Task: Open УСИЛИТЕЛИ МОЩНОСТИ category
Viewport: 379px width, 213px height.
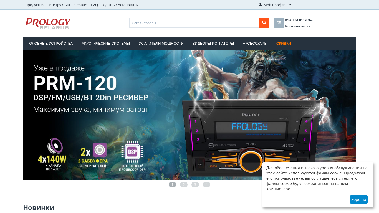Action: click(161, 44)
